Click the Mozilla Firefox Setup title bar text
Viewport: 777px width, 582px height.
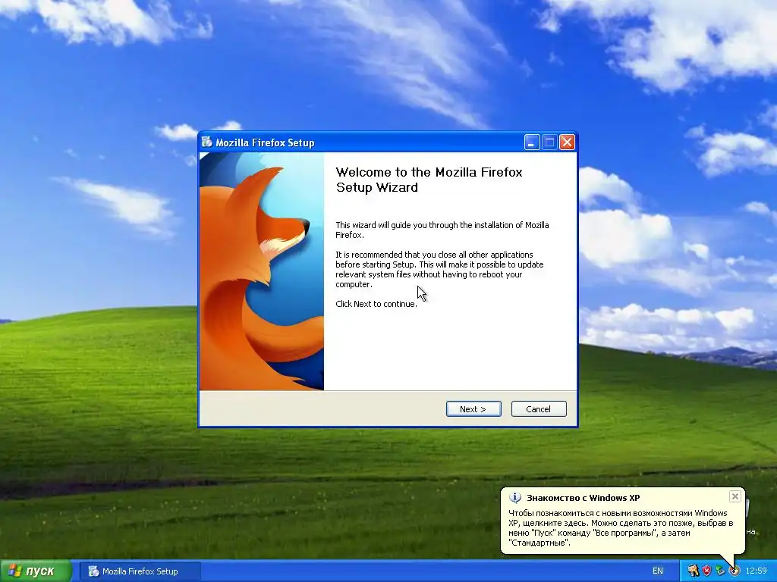coord(265,142)
